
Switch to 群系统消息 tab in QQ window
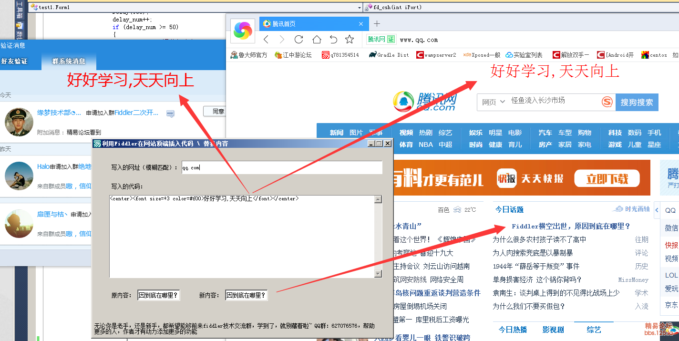click(x=69, y=61)
